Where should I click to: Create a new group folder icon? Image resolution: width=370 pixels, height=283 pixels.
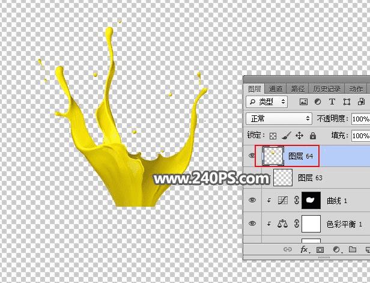point(353,249)
